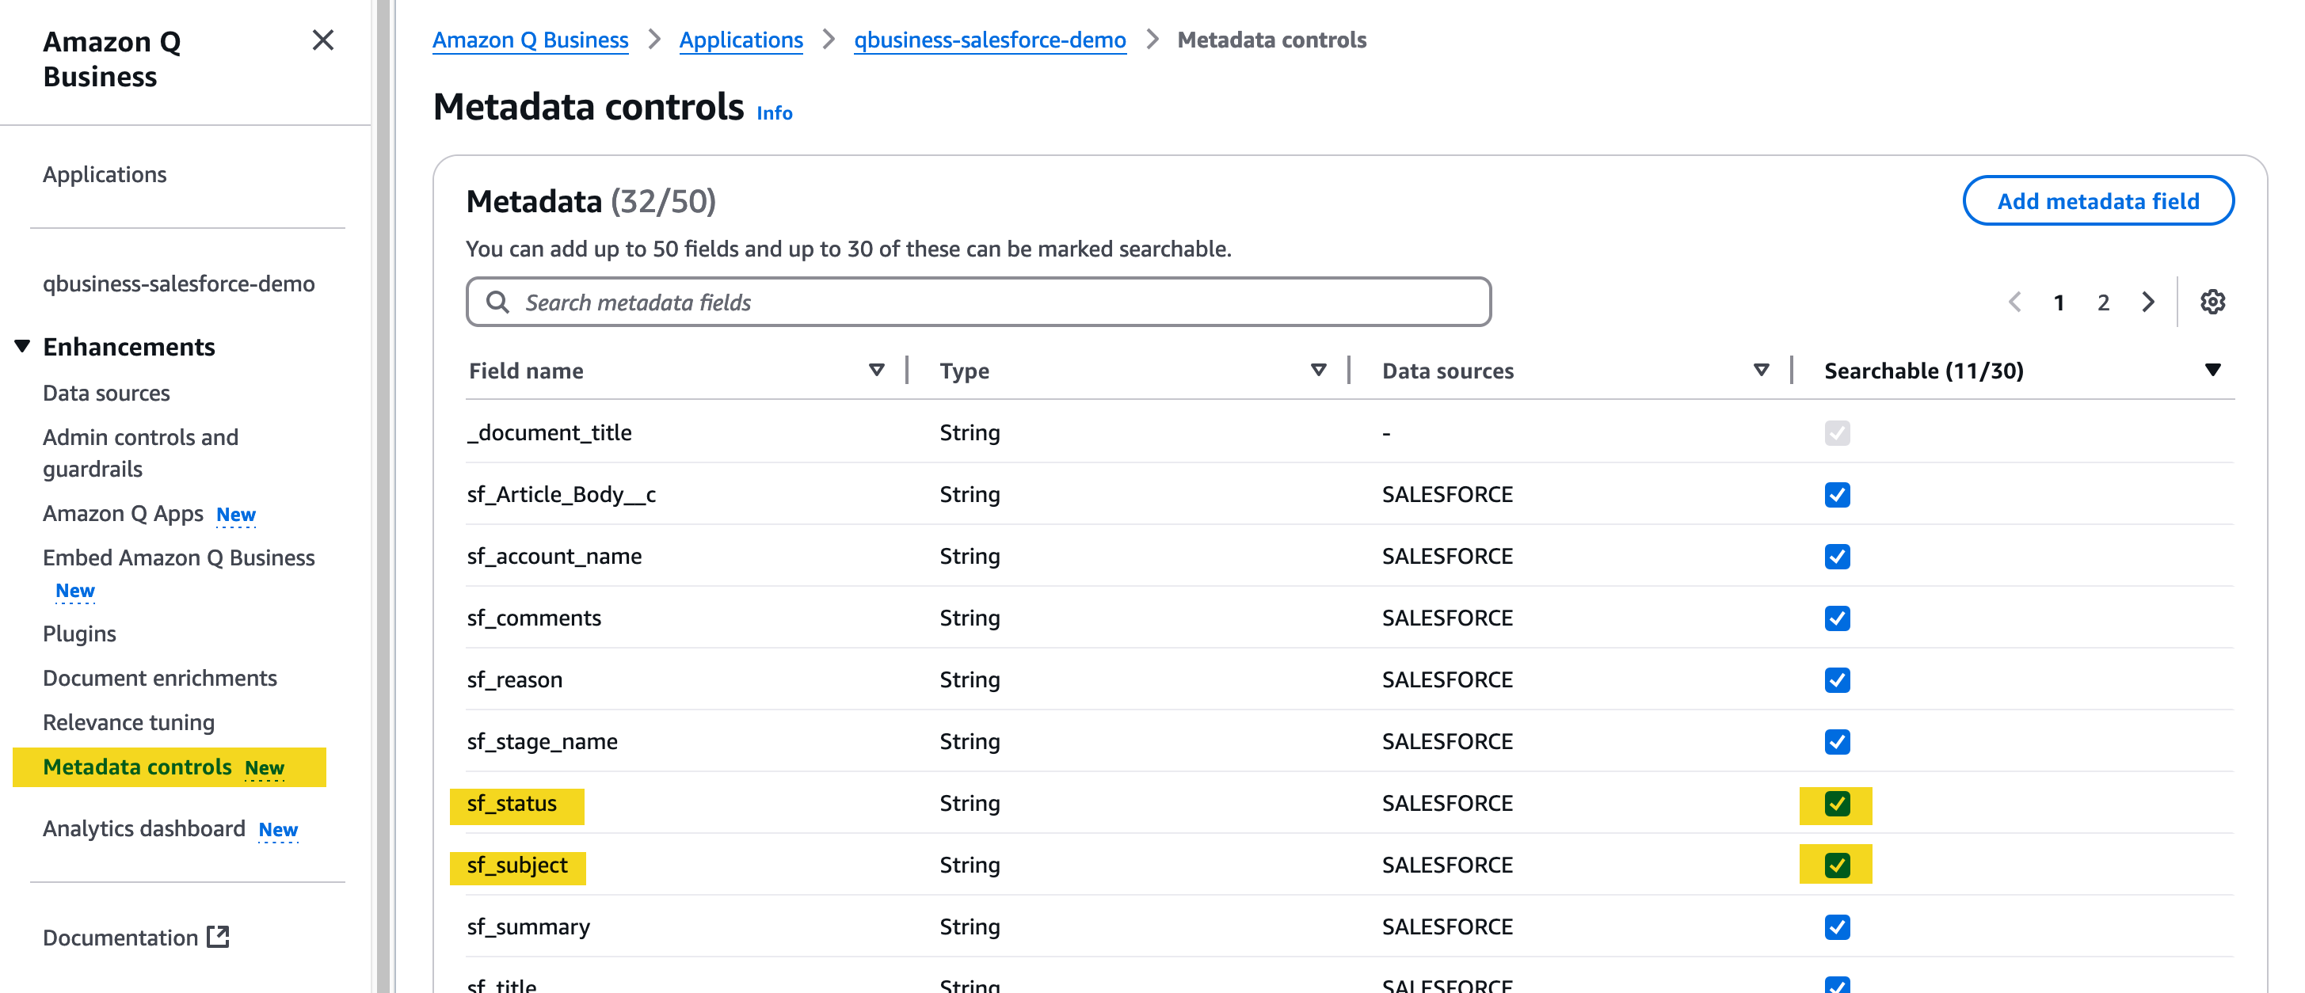Select Applications in the sidebar

coord(105,174)
